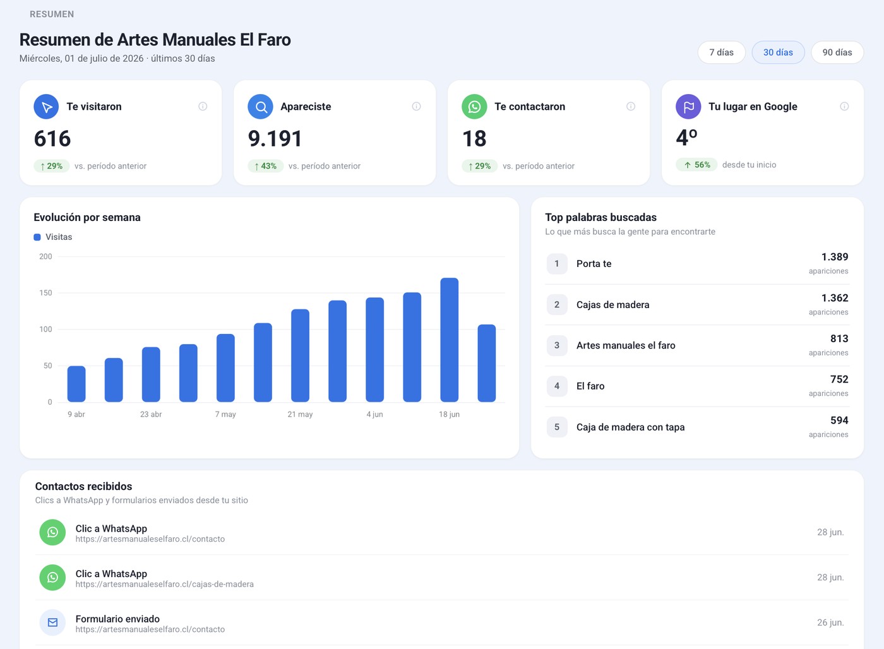Click the 43% badge under 9.191
Image resolution: width=884 pixels, height=649 pixels.
pyautogui.click(x=265, y=166)
